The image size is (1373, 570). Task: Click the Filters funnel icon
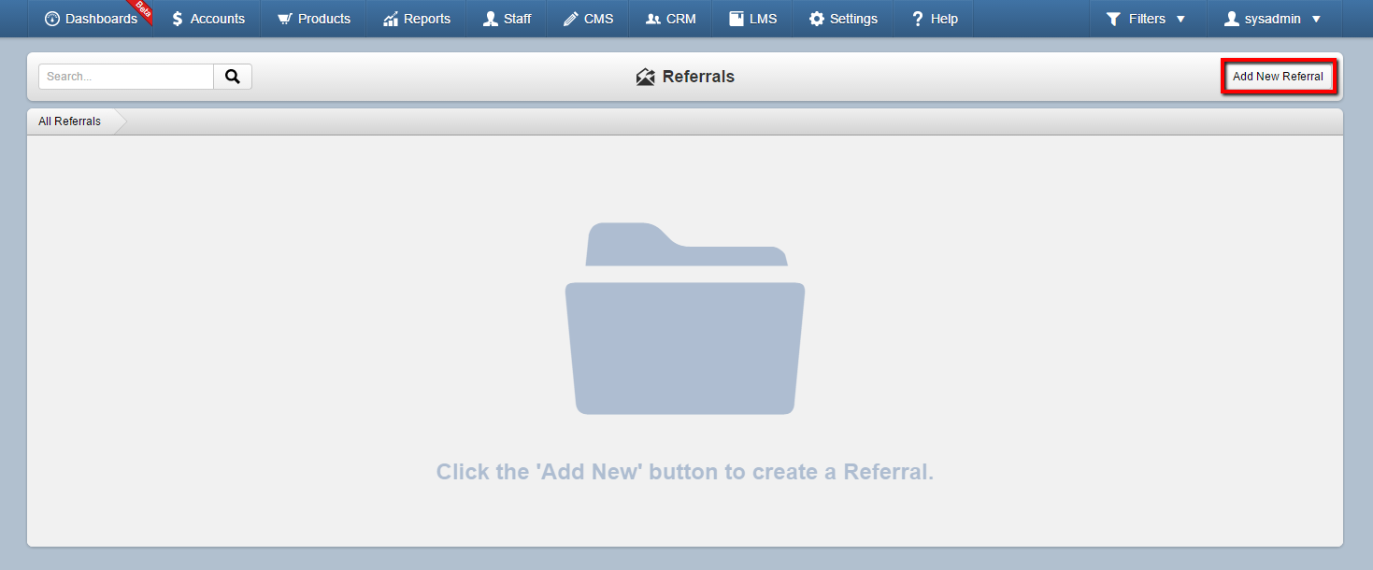pyautogui.click(x=1113, y=19)
